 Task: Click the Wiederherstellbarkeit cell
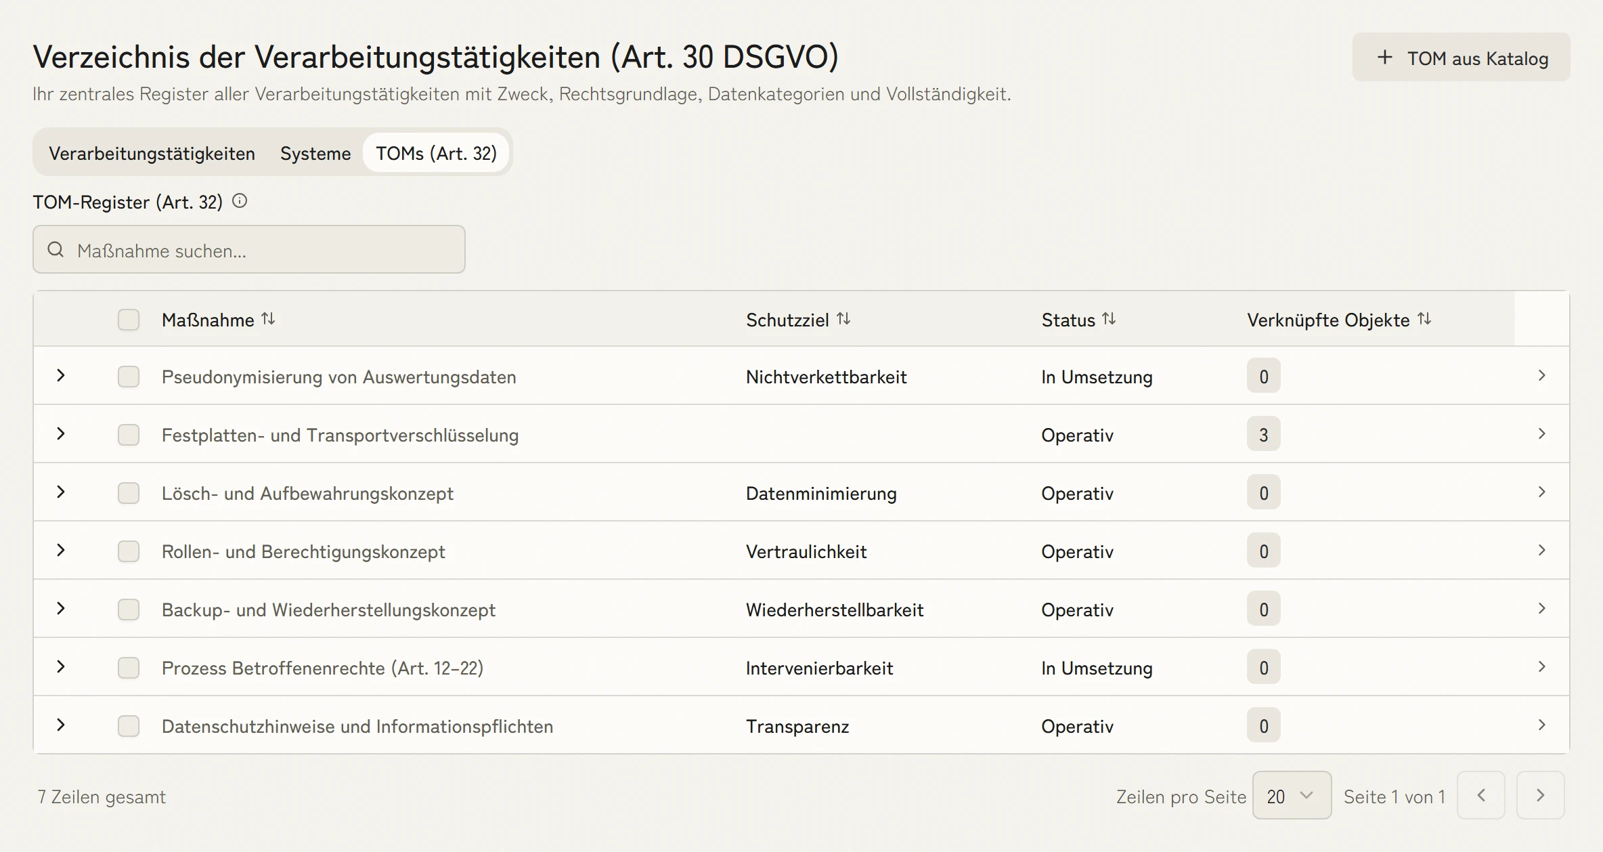tap(835, 610)
